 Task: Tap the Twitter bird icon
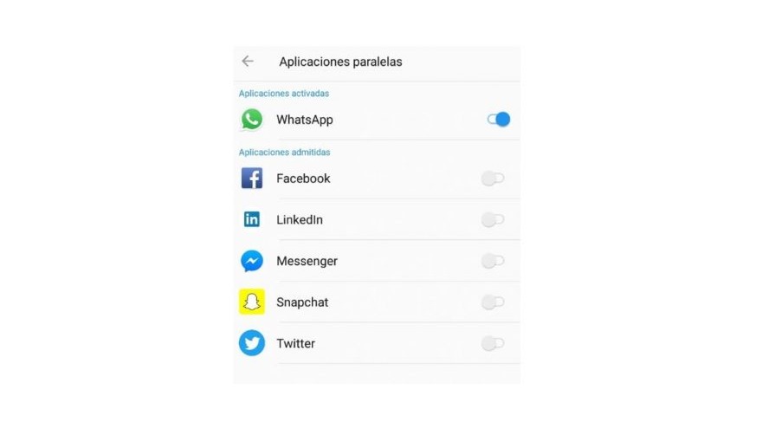tap(252, 343)
